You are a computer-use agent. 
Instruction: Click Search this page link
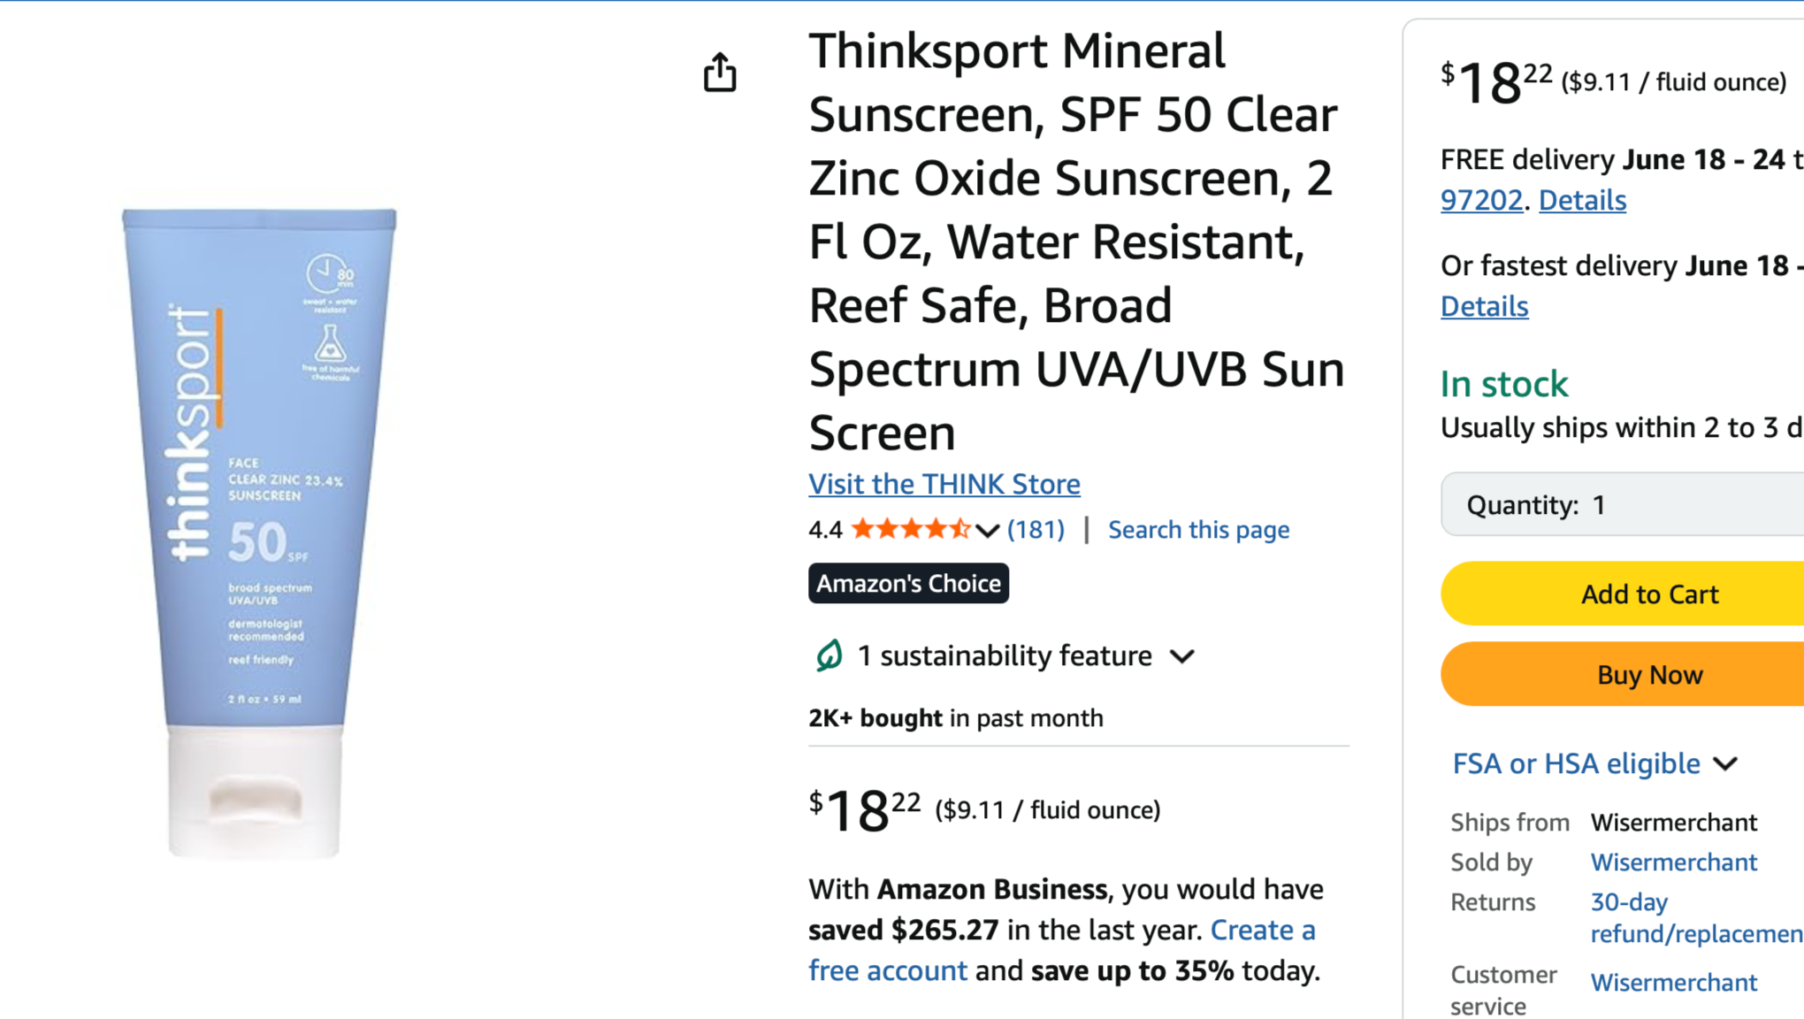pos(1198,530)
